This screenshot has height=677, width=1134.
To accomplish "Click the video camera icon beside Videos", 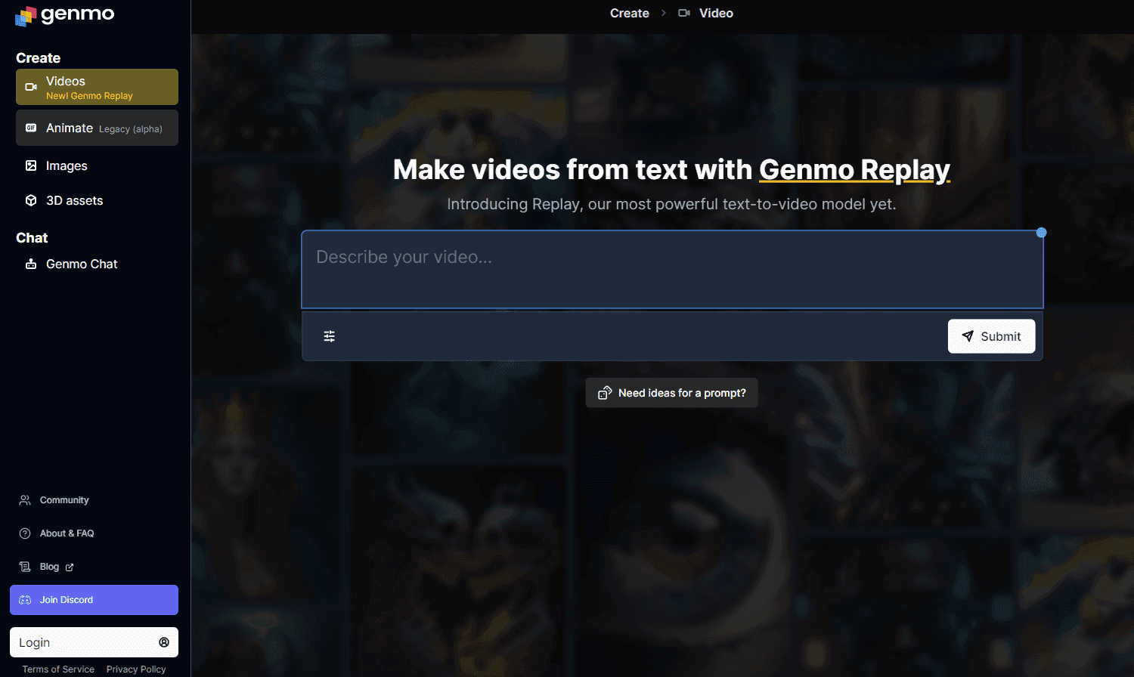I will [31, 87].
